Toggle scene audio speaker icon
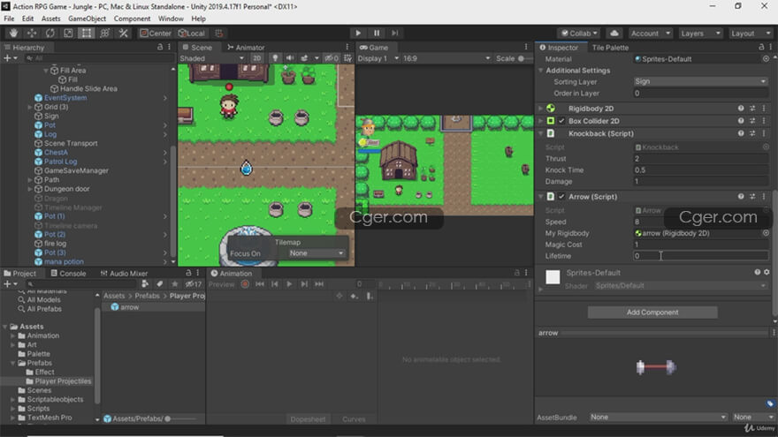The width and height of the screenshot is (778, 437). (x=290, y=58)
